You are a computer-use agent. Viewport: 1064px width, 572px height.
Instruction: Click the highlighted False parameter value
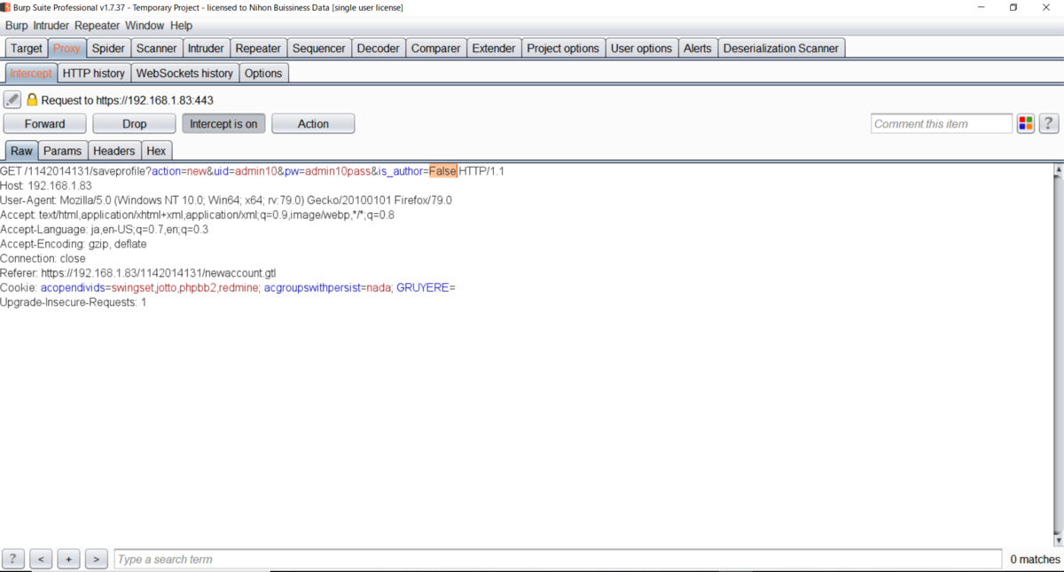(442, 171)
